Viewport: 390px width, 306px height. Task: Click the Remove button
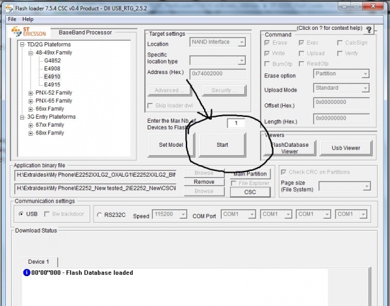204,182
